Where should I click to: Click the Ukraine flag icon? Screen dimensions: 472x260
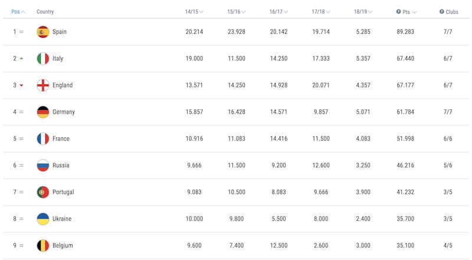(x=42, y=219)
